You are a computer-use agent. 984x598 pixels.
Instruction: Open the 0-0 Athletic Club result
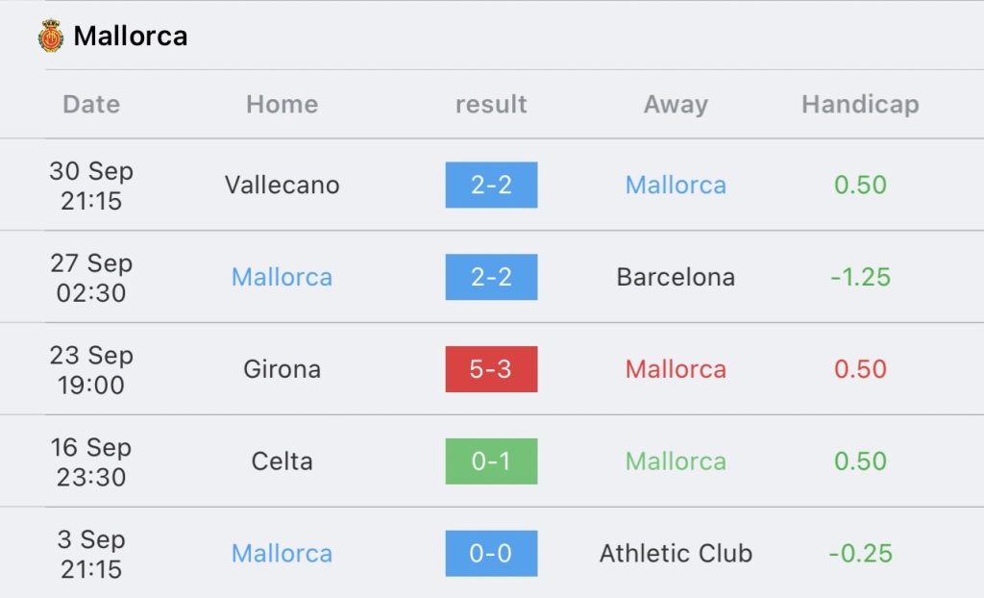491,554
